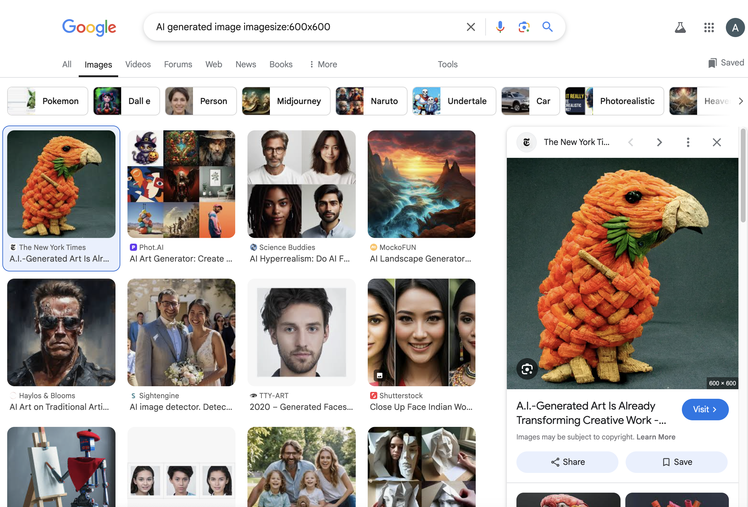Select the Images tab
748x507 pixels.
pos(98,65)
